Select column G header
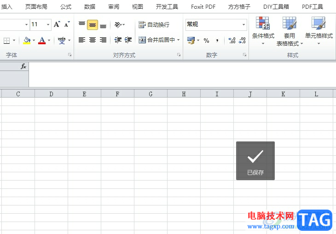336x234 pixels. click(151, 94)
